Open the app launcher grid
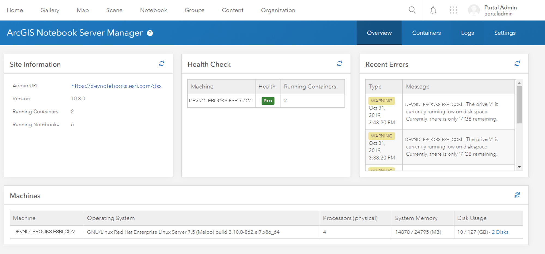 pos(453,10)
